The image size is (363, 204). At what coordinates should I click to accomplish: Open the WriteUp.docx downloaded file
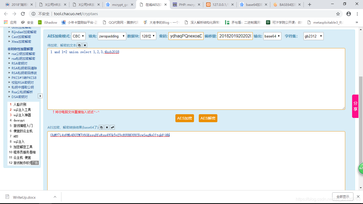click(x=24, y=197)
